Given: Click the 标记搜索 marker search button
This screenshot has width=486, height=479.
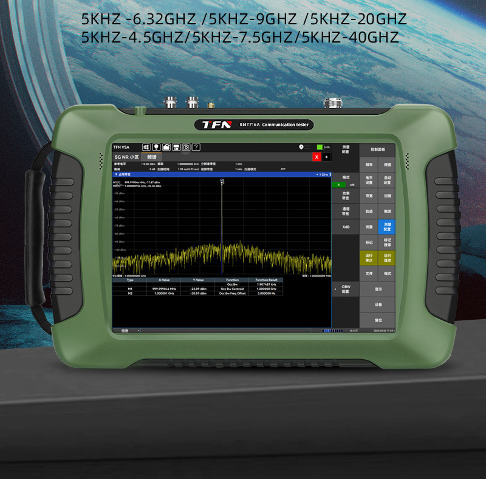Looking at the screenshot, I should coord(387,243).
